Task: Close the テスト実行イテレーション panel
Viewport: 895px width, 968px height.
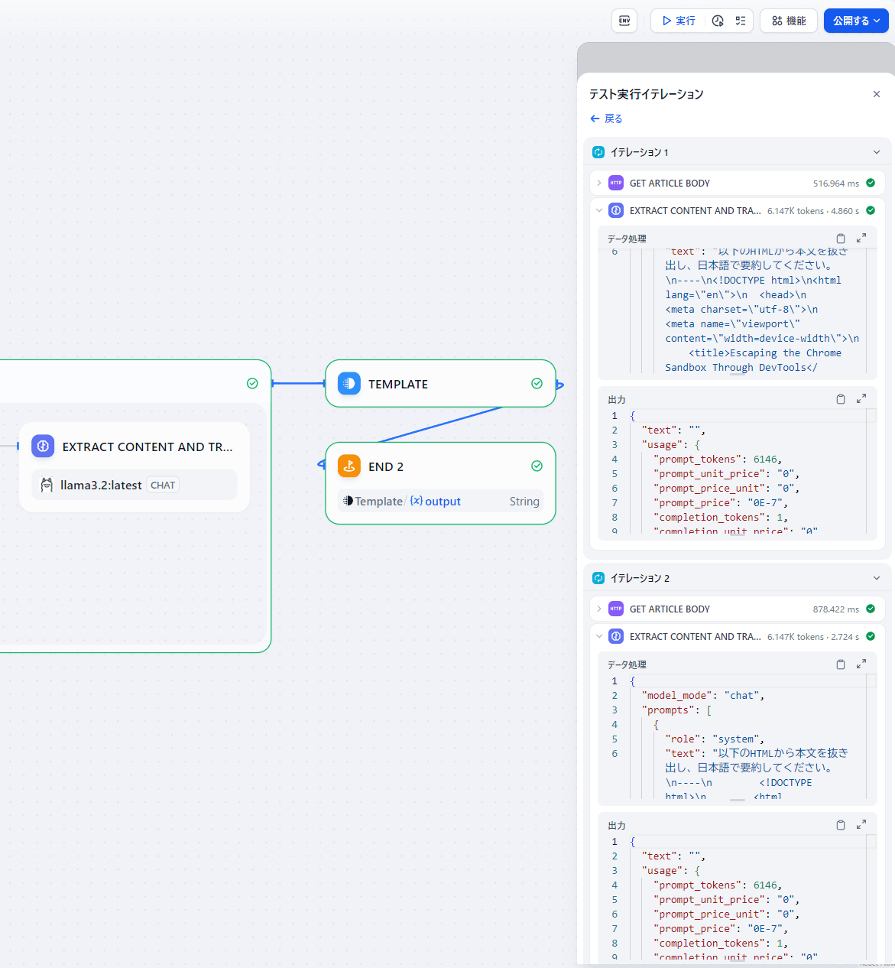Action: click(877, 94)
